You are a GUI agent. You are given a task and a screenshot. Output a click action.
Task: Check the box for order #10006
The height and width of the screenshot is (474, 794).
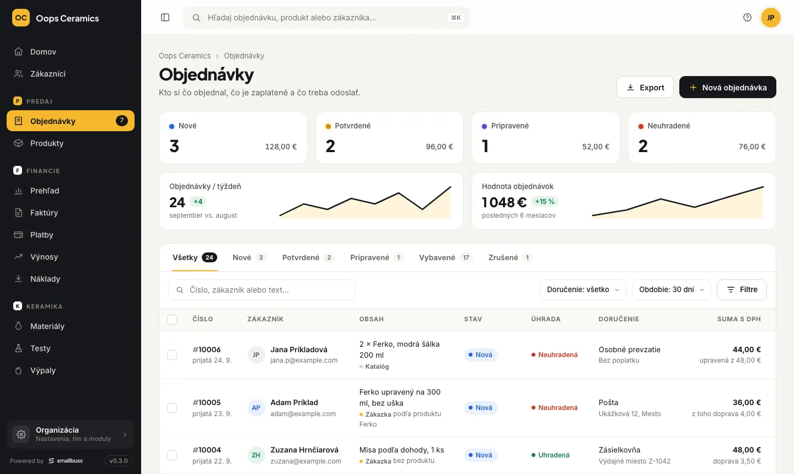[x=172, y=355]
